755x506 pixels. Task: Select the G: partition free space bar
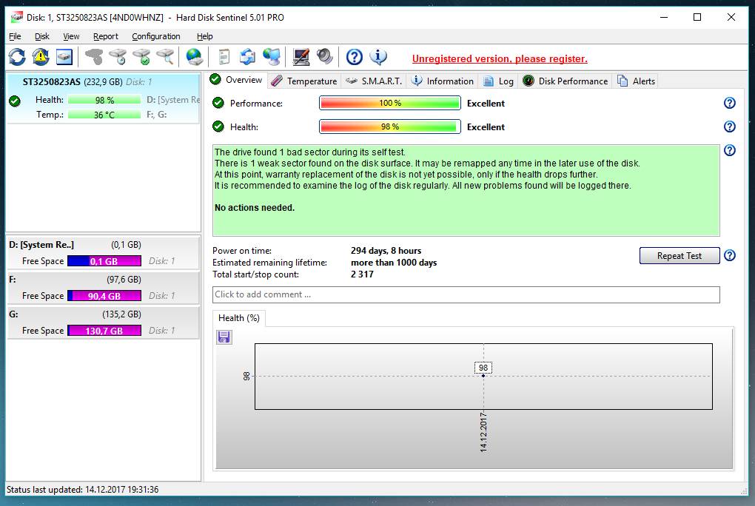point(104,331)
